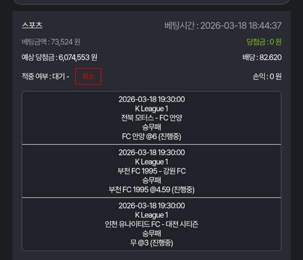Select the 베팅금액 73,524 원 amount
This screenshot has width=303, height=260.
coord(51,42)
